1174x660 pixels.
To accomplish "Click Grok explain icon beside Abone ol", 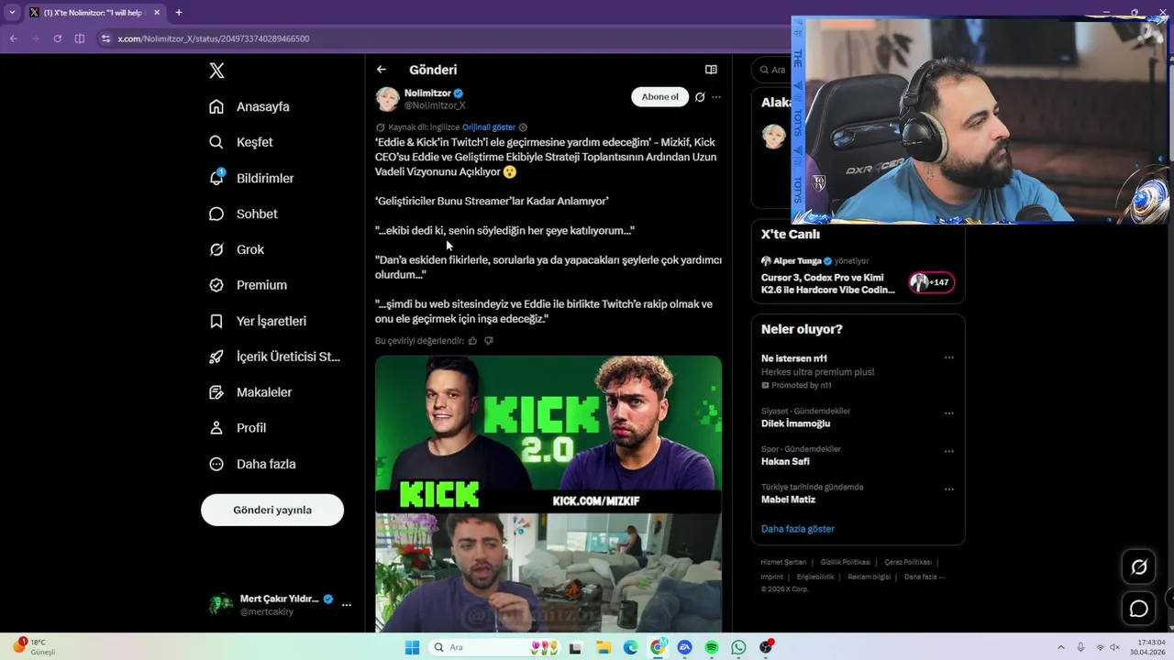I will (x=700, y=97).
